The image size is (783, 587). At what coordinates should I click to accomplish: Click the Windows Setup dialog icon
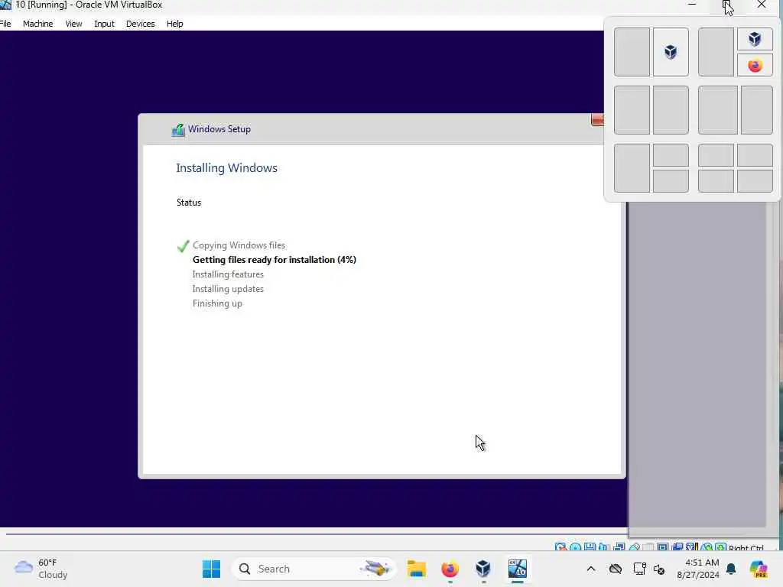[177, 130]
